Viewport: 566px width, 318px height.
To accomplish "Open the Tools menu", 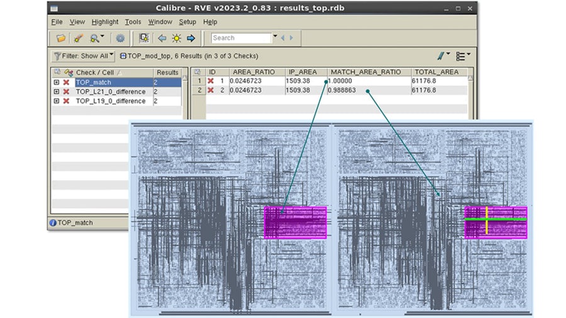I will click(x=133, y=22).
